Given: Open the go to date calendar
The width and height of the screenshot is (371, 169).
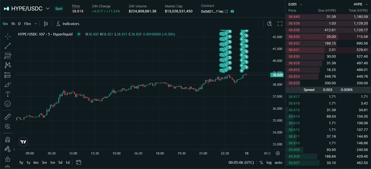Looking at the screenshot, I should pos(78,163).
